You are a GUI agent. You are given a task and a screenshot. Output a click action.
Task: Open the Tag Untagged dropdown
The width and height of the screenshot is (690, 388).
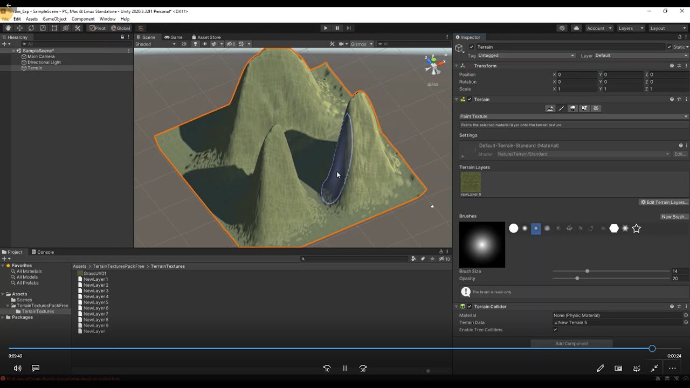pyautogui.click(x=526, y=56)
